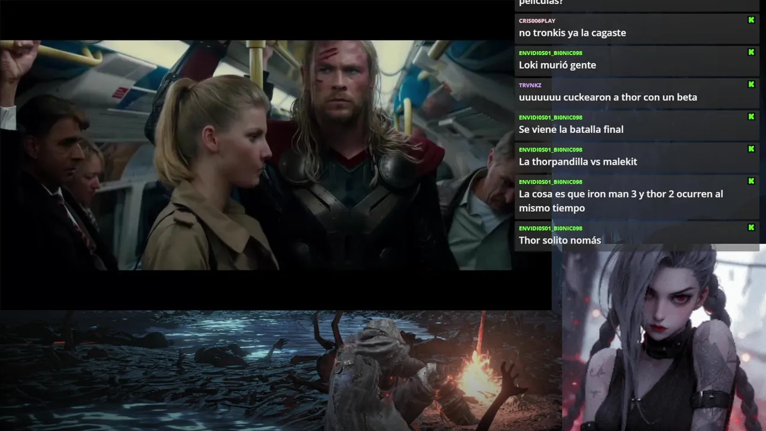Image resolution: width=766 pixels, height=431 pixels.
Task: Select the message "uuuuuuu cuckearon a thor con un beta"
Action: pyautogui.click(x=607, y=97)
